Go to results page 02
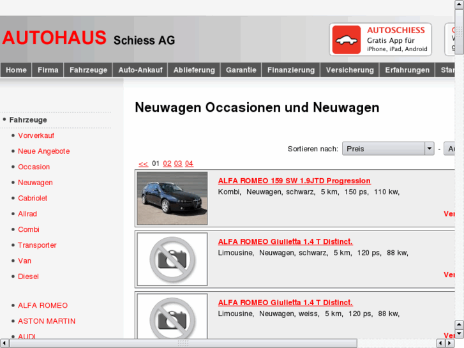This screenshot has height=348, width=464. 167,163
